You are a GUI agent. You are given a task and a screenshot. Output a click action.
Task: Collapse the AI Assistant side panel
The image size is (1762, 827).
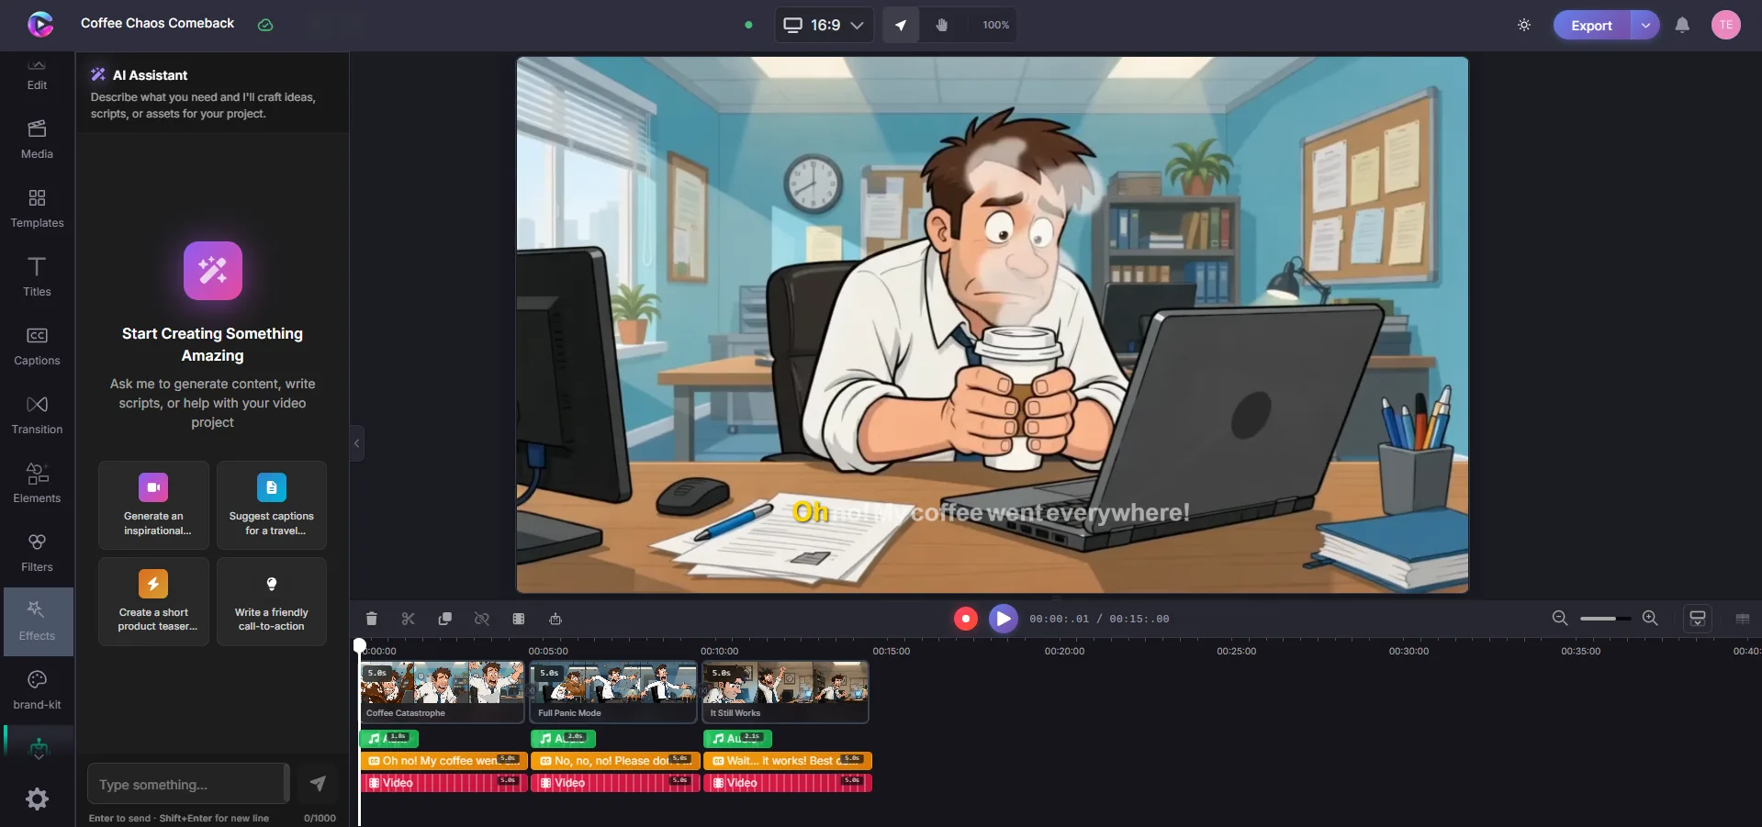[357, 443]
